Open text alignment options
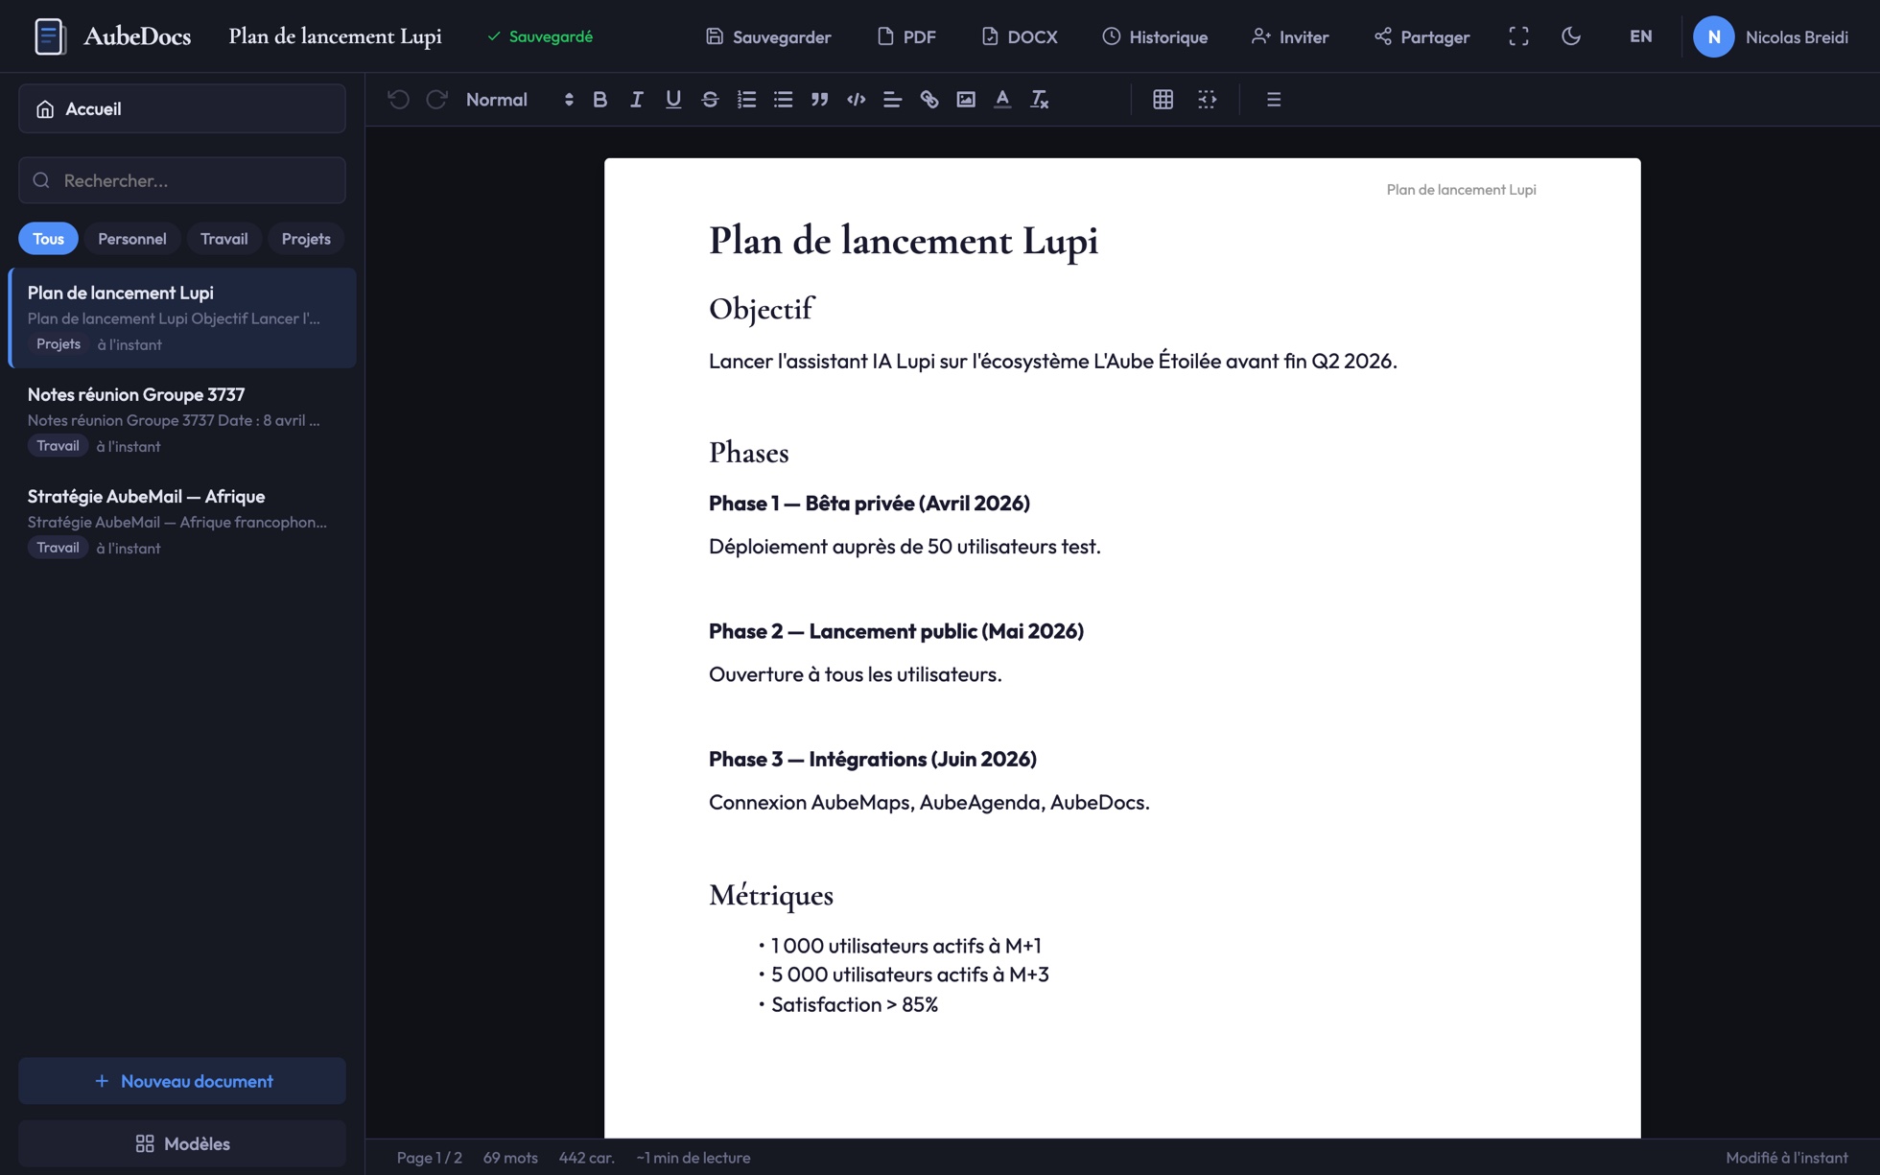Image resolution: width=1880 pixels, height=1175 pixels. coord(892,100)
